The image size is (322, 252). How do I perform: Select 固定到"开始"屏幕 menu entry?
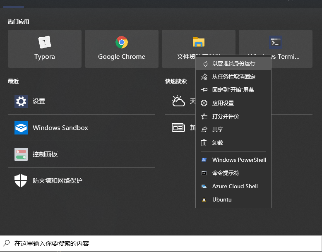click(233, 90)
